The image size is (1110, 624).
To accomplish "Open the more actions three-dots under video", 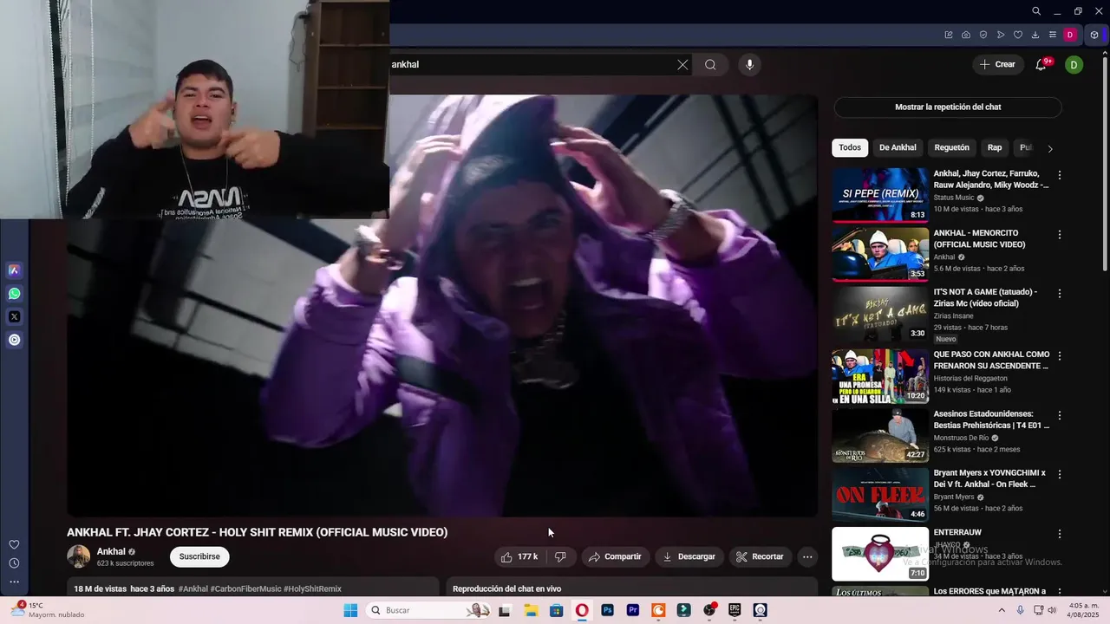I will (807, 556).
